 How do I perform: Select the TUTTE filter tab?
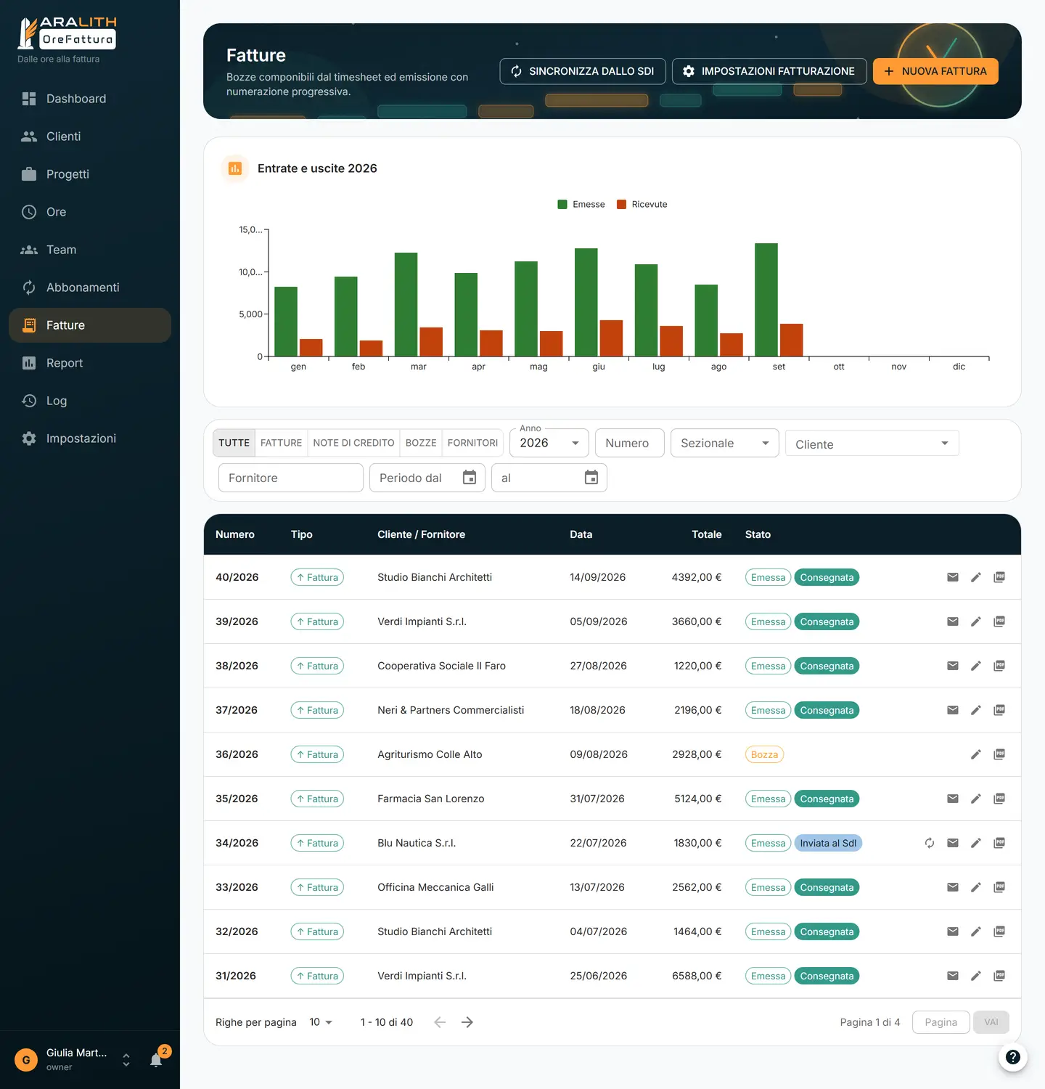[x=234, y=443]
